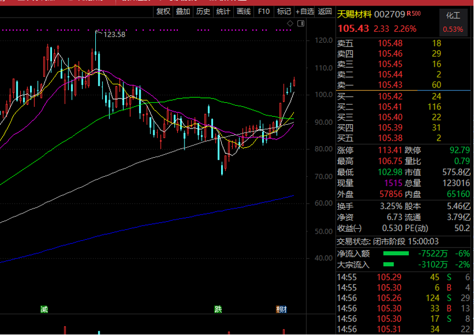Toggle the side panel layout icon
Image resolution: width=474 pixels, height=335 pixels.
(x=301, y=24)
